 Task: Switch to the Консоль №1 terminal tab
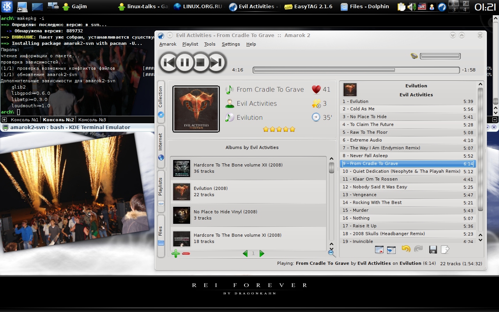(x=24, y=120)
